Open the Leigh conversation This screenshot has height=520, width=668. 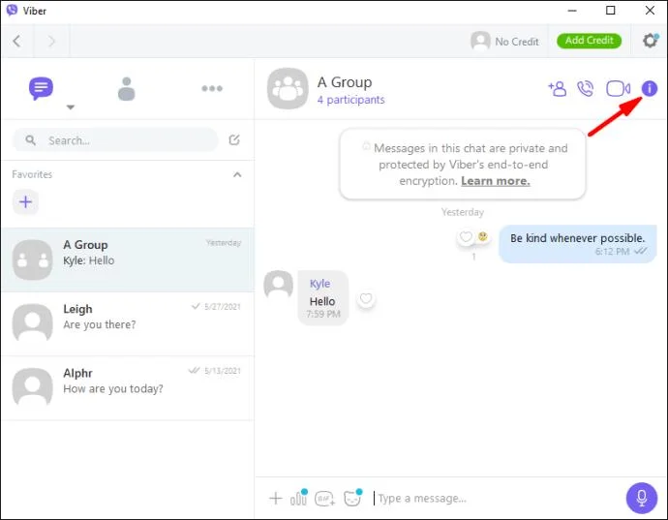pos(128,323)
